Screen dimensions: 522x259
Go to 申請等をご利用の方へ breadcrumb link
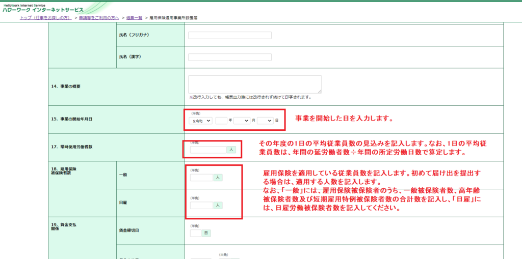99,18
